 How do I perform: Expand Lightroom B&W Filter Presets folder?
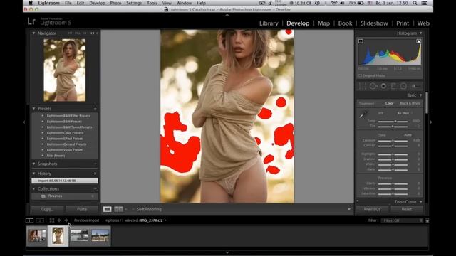[x=43, y=116]
